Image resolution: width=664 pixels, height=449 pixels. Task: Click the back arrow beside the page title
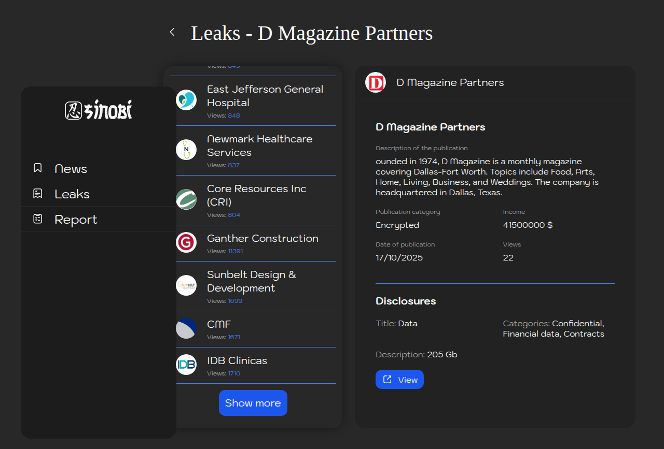click(x=172, y=32)
